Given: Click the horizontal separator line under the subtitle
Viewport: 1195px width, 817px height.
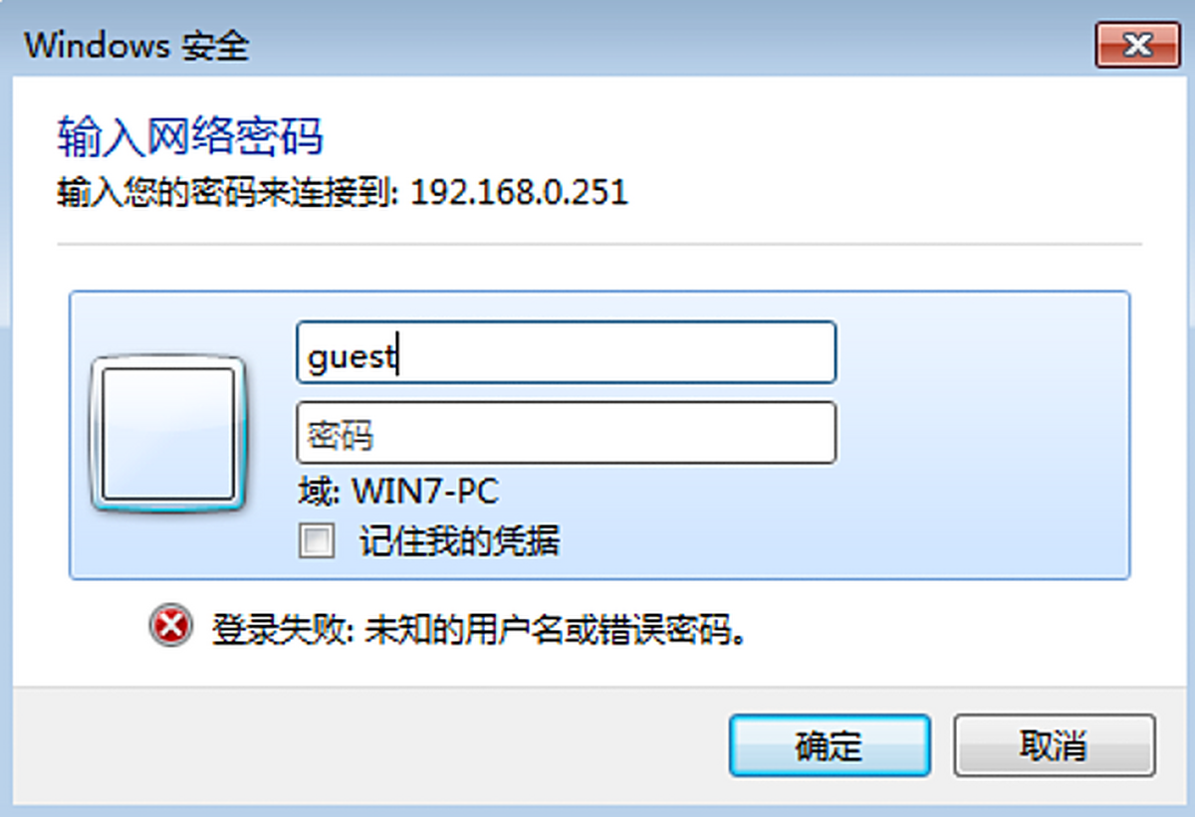Looking at the screenshot, I should [598, 243].
